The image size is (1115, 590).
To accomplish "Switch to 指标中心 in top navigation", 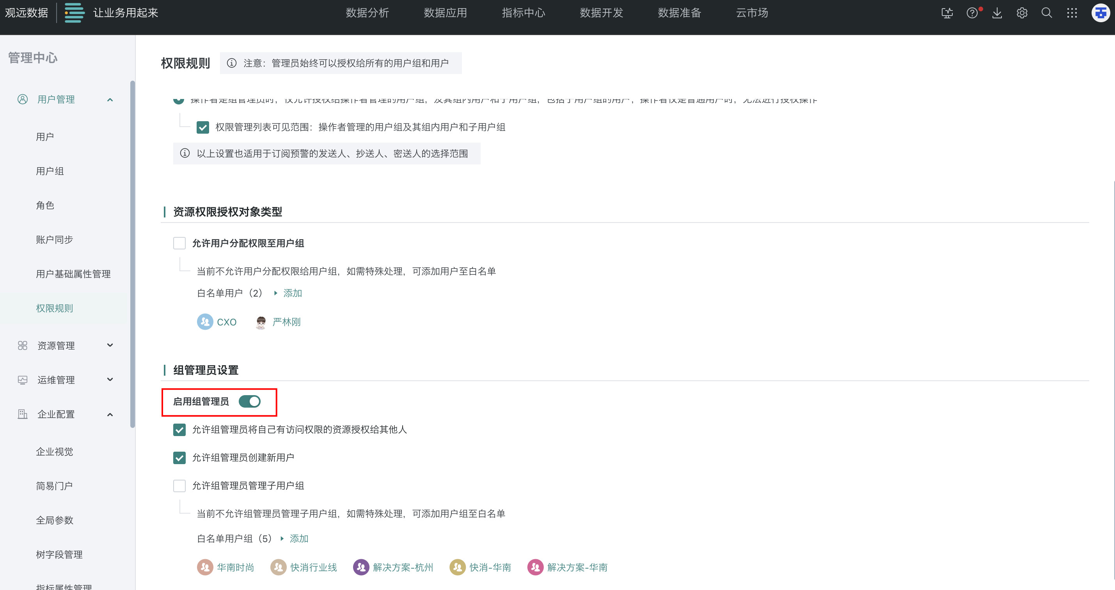I will coord(523,13).
